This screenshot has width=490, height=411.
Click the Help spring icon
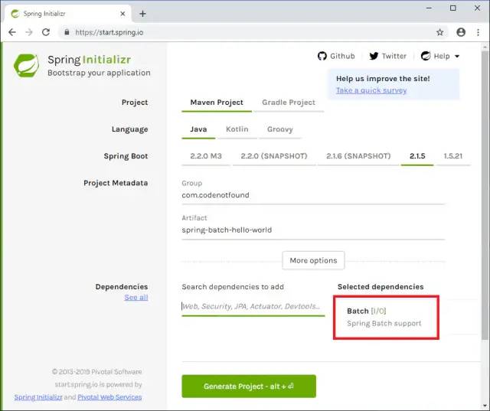point(426,56)
